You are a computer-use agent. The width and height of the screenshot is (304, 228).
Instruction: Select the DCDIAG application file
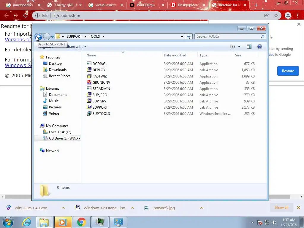[99, 64]
